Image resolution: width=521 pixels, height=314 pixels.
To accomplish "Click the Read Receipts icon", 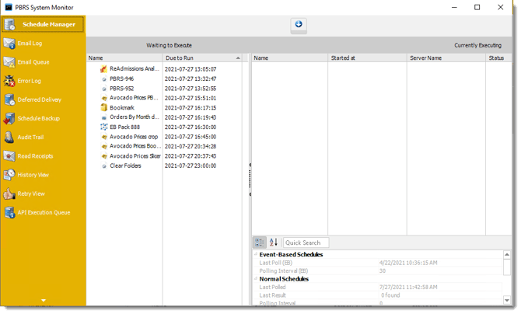I will (9, 156).
